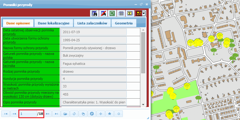Screen dimensions: 240x120
Task: Show the table list view icon
Action: coord(121,14)
